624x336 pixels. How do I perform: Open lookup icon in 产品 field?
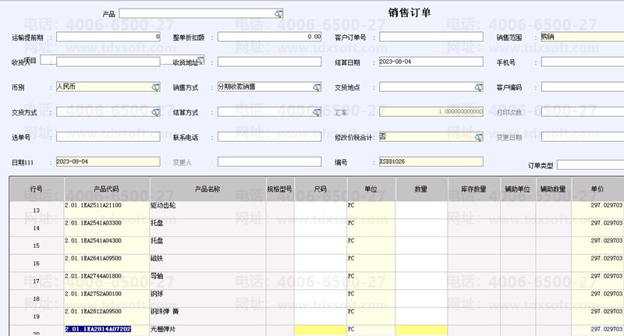click(278, 14)
